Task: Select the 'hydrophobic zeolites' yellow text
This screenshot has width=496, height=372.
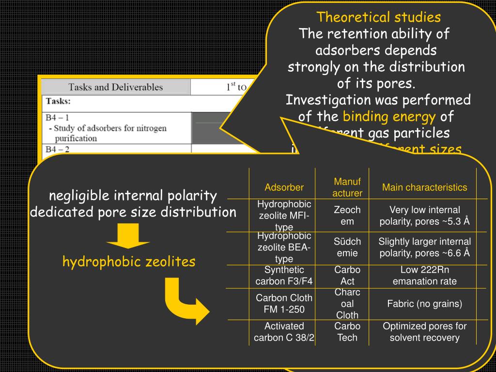Action: click(129, 262)
